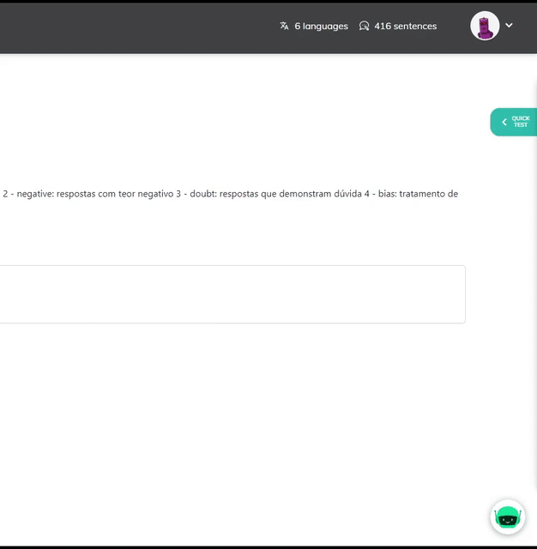Expand the account dropdown chevron
This screenshot has height=549, width=537.
[x=509, y=25]
